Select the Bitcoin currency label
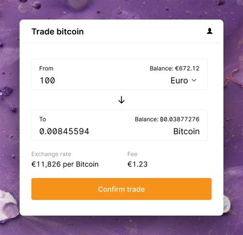The image size is (243, 235). point(186,132)
